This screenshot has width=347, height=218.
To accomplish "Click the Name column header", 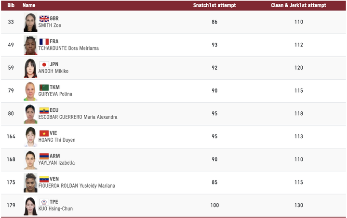I will click(29, 5).
